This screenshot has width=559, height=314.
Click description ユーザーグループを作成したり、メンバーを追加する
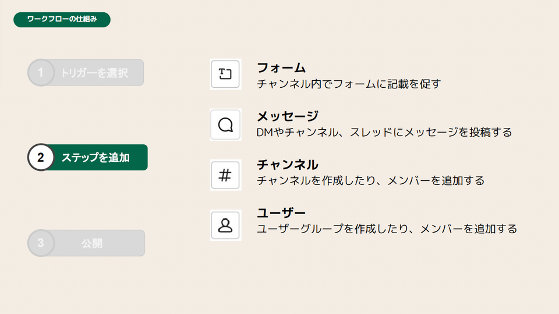click(387, 229)
